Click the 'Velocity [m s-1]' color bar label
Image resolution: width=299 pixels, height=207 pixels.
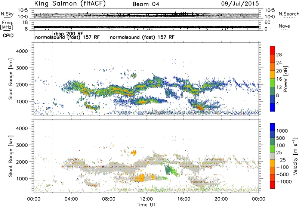pyautogui.click(x=295, y=156)
